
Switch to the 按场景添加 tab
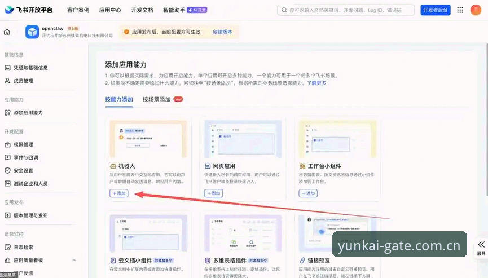coord(156,99)
